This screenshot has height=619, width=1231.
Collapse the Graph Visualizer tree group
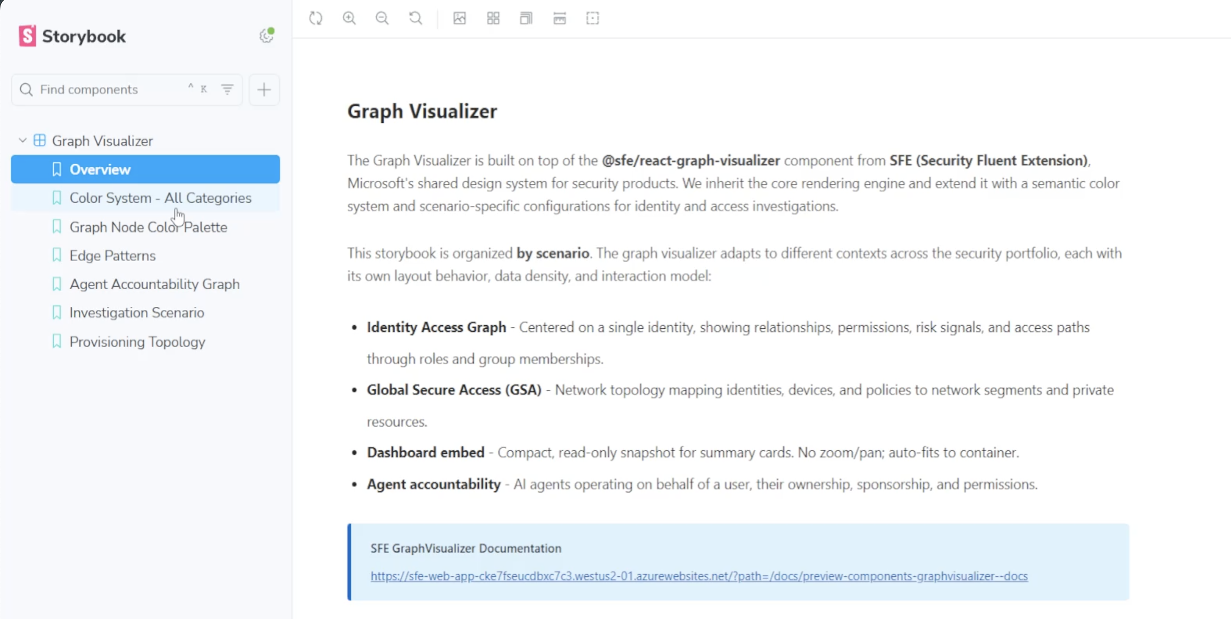tap(22, 141)
